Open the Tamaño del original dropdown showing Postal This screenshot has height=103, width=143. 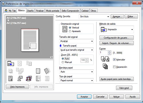[76, 41]
